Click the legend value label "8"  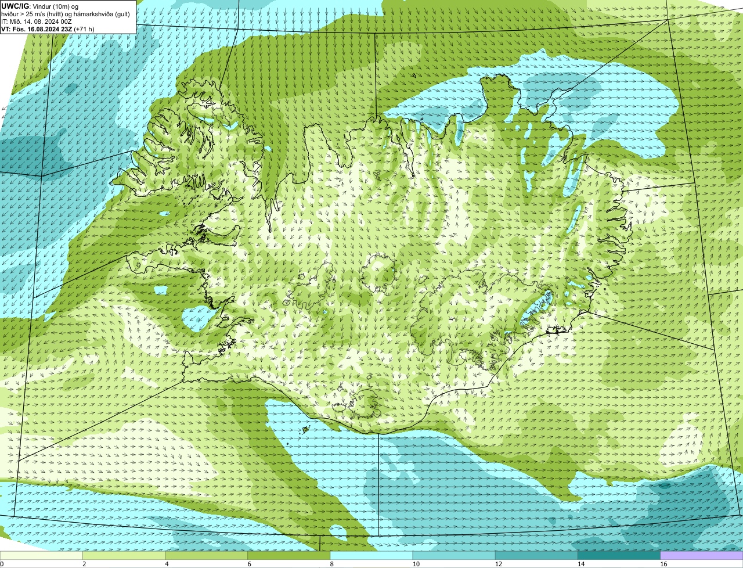pos(331,564)
